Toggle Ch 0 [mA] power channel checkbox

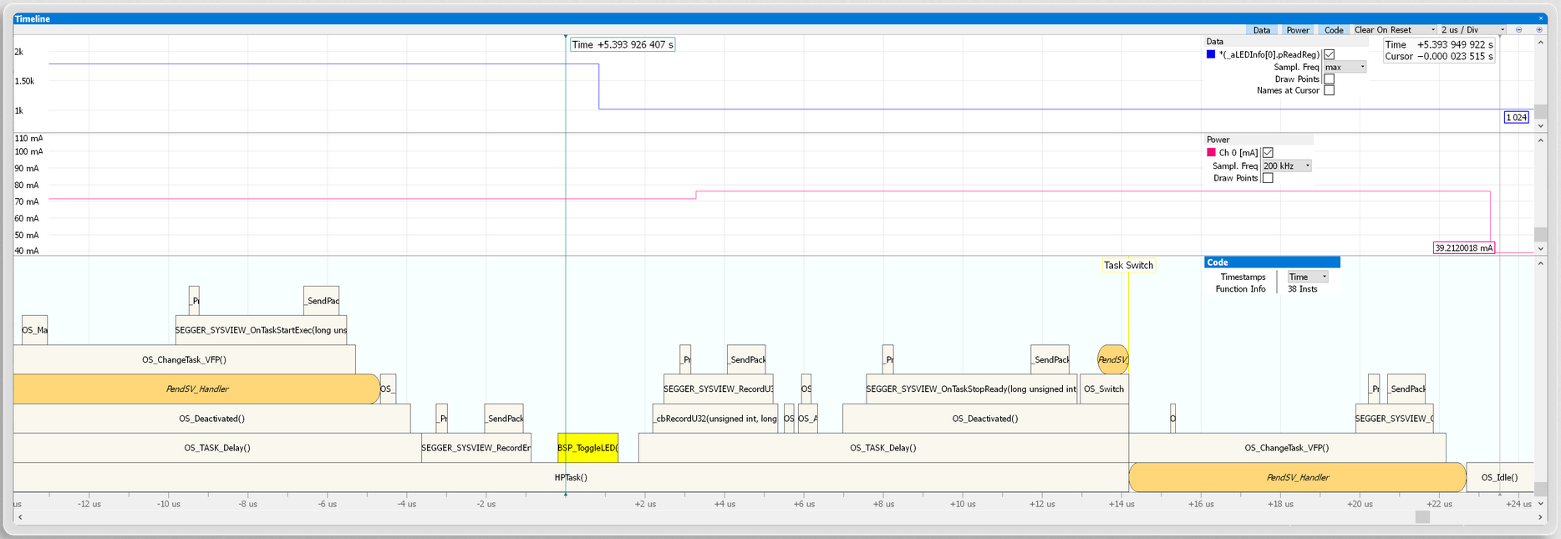tap(1268, 153)
